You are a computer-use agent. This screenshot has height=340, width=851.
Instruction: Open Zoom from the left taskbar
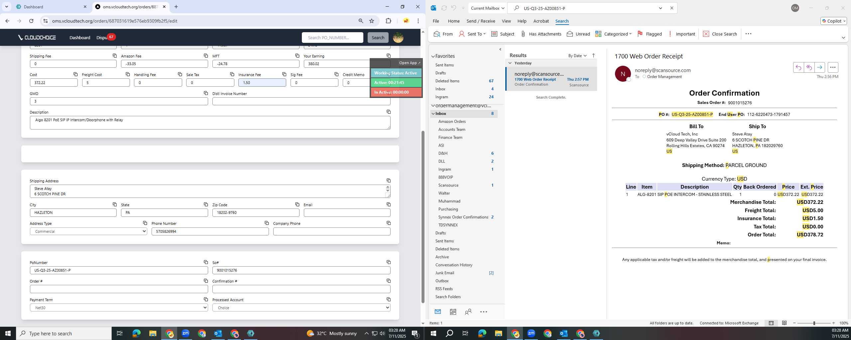(x=185, y=333)
